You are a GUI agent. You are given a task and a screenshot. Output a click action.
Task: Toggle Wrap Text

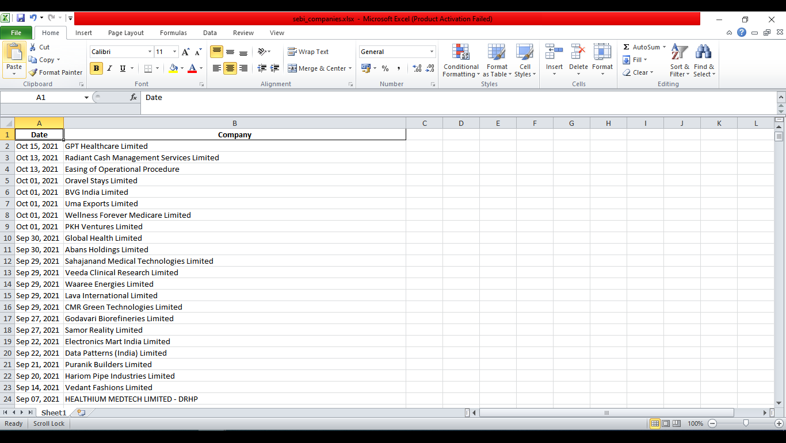[x=308, y=52]
